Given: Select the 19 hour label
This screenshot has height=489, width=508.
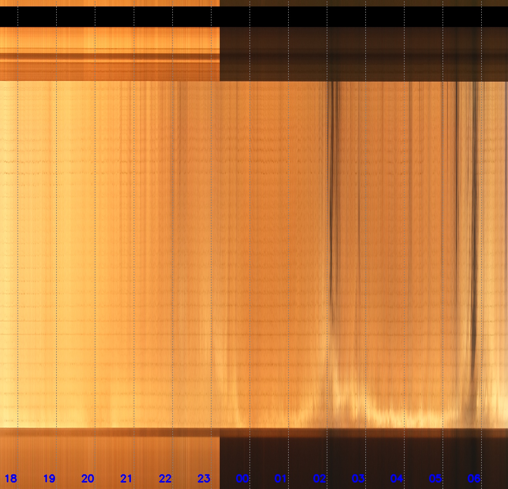Looking at the screenshot, I should click(x=49, y=478).
